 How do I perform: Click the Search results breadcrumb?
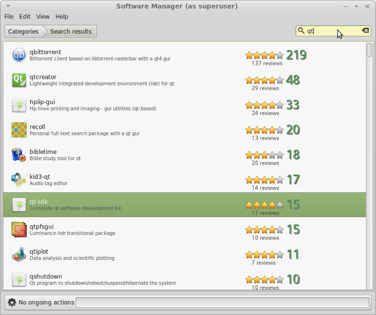(x=71, y=31)
